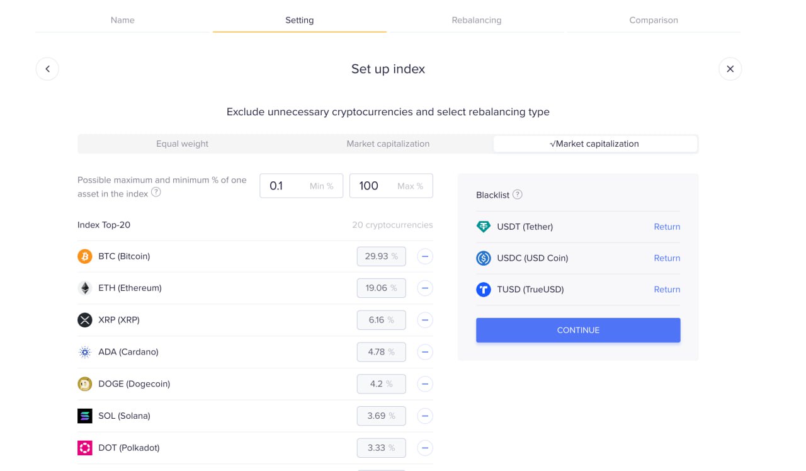Remove BTC (Bitcoin) with minus icon
Viewport: 806px width, 471px height.
(425, 256)
